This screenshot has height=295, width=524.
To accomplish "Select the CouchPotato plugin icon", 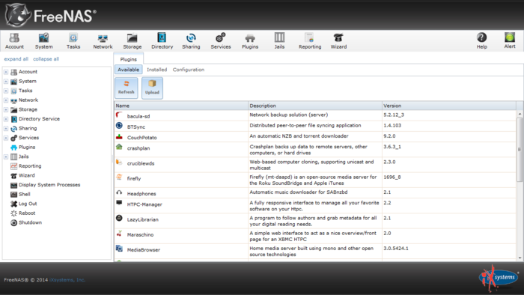I will click(x=119, y=136).
